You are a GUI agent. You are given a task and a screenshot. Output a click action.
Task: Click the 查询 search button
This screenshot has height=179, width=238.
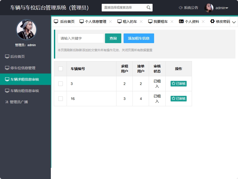click(113, 38)
